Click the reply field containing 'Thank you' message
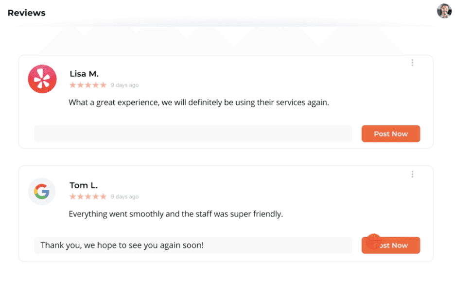Image resolution: width=455 pixels, height=294 pixels. (x=192, y=245)
